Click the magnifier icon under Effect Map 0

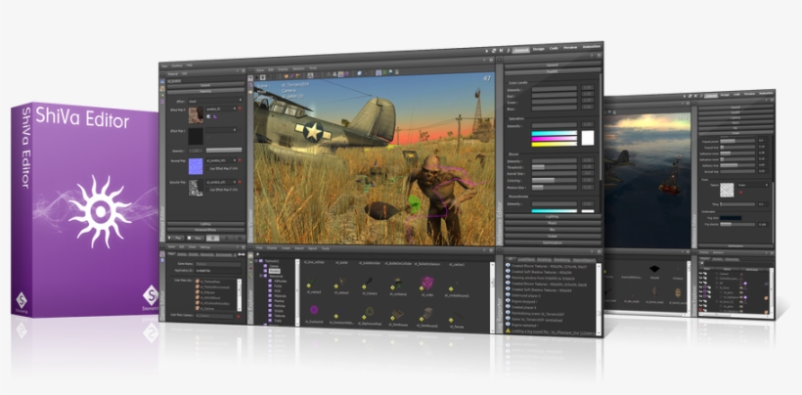pos(208,117)
